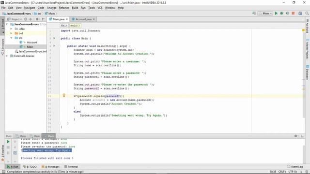Hide the Run panel with the hide icon
310x174 pixels.
click(x=302, y=136)
